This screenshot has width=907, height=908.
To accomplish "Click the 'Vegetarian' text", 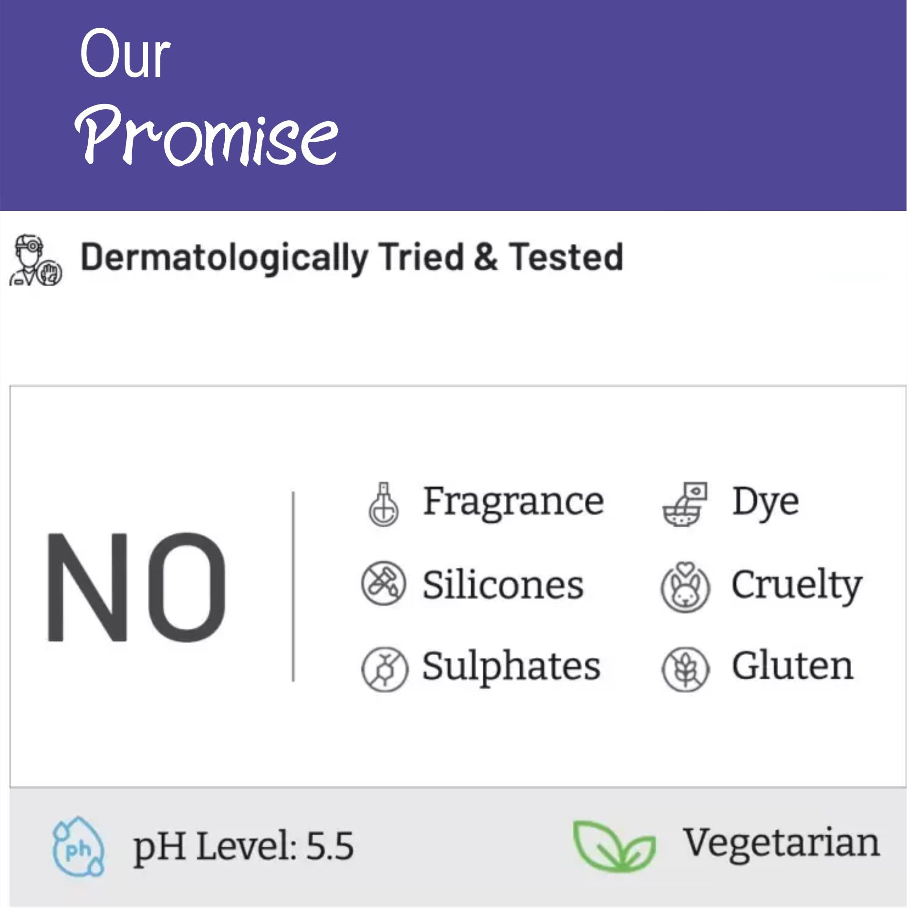I will coord(782,844).
